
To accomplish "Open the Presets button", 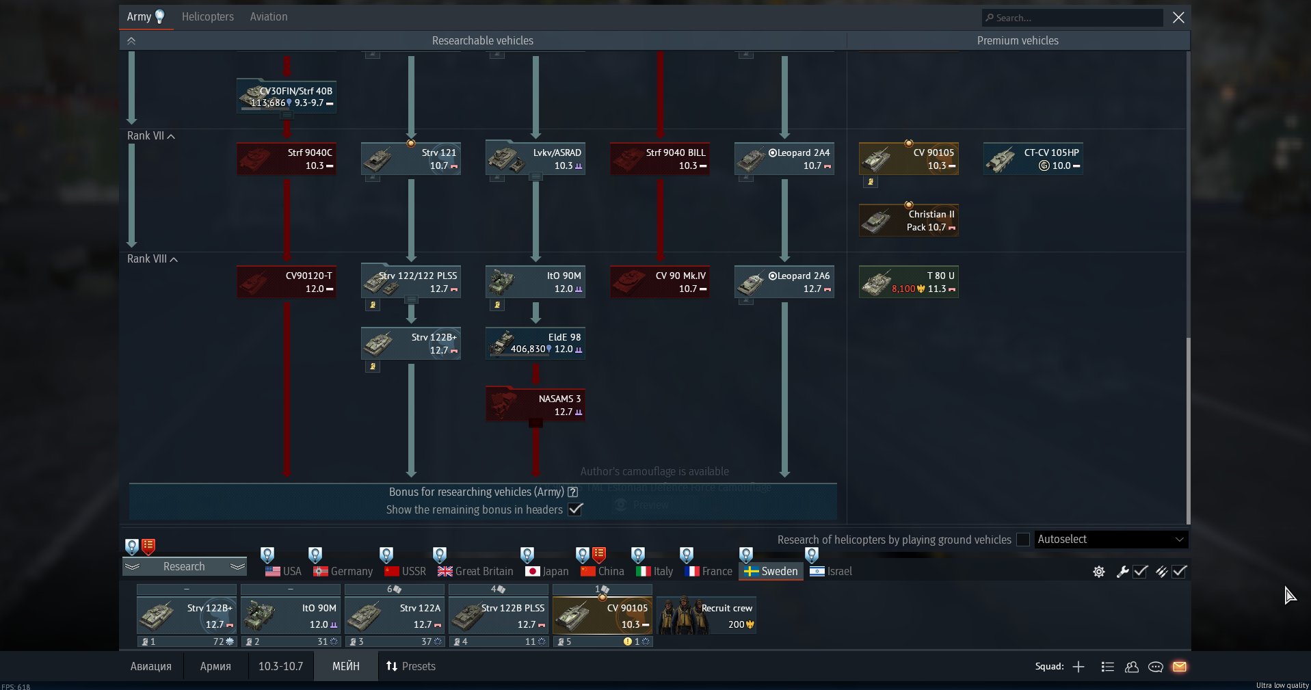I will coord(410,667).
